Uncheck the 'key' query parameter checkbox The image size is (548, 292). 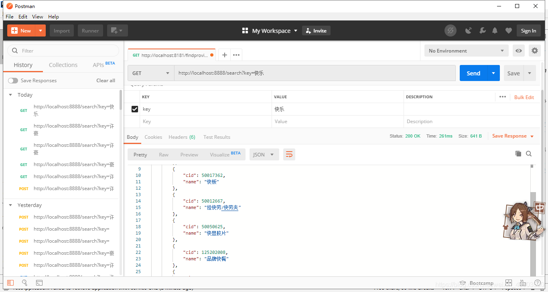point(135,109)
